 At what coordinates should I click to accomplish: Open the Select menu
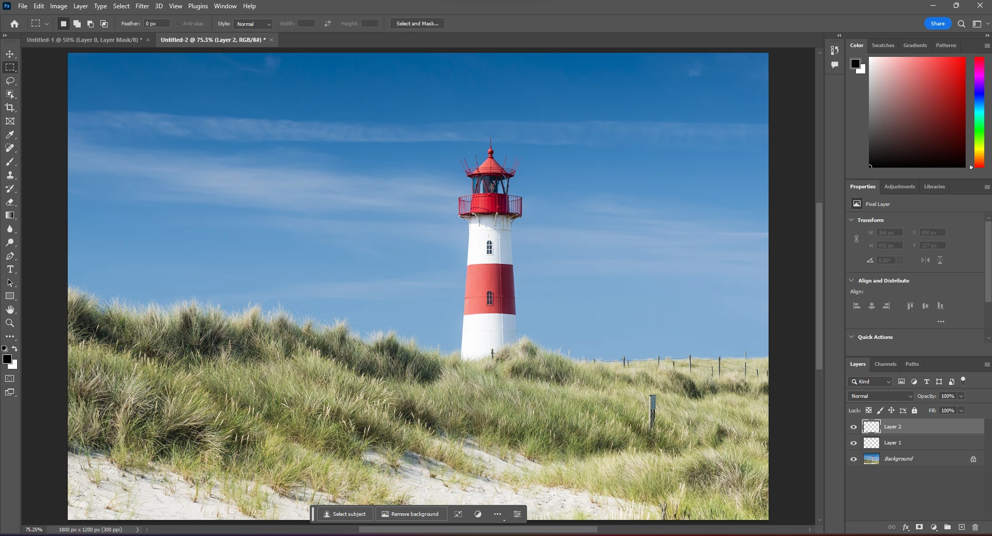coord(121,6)
